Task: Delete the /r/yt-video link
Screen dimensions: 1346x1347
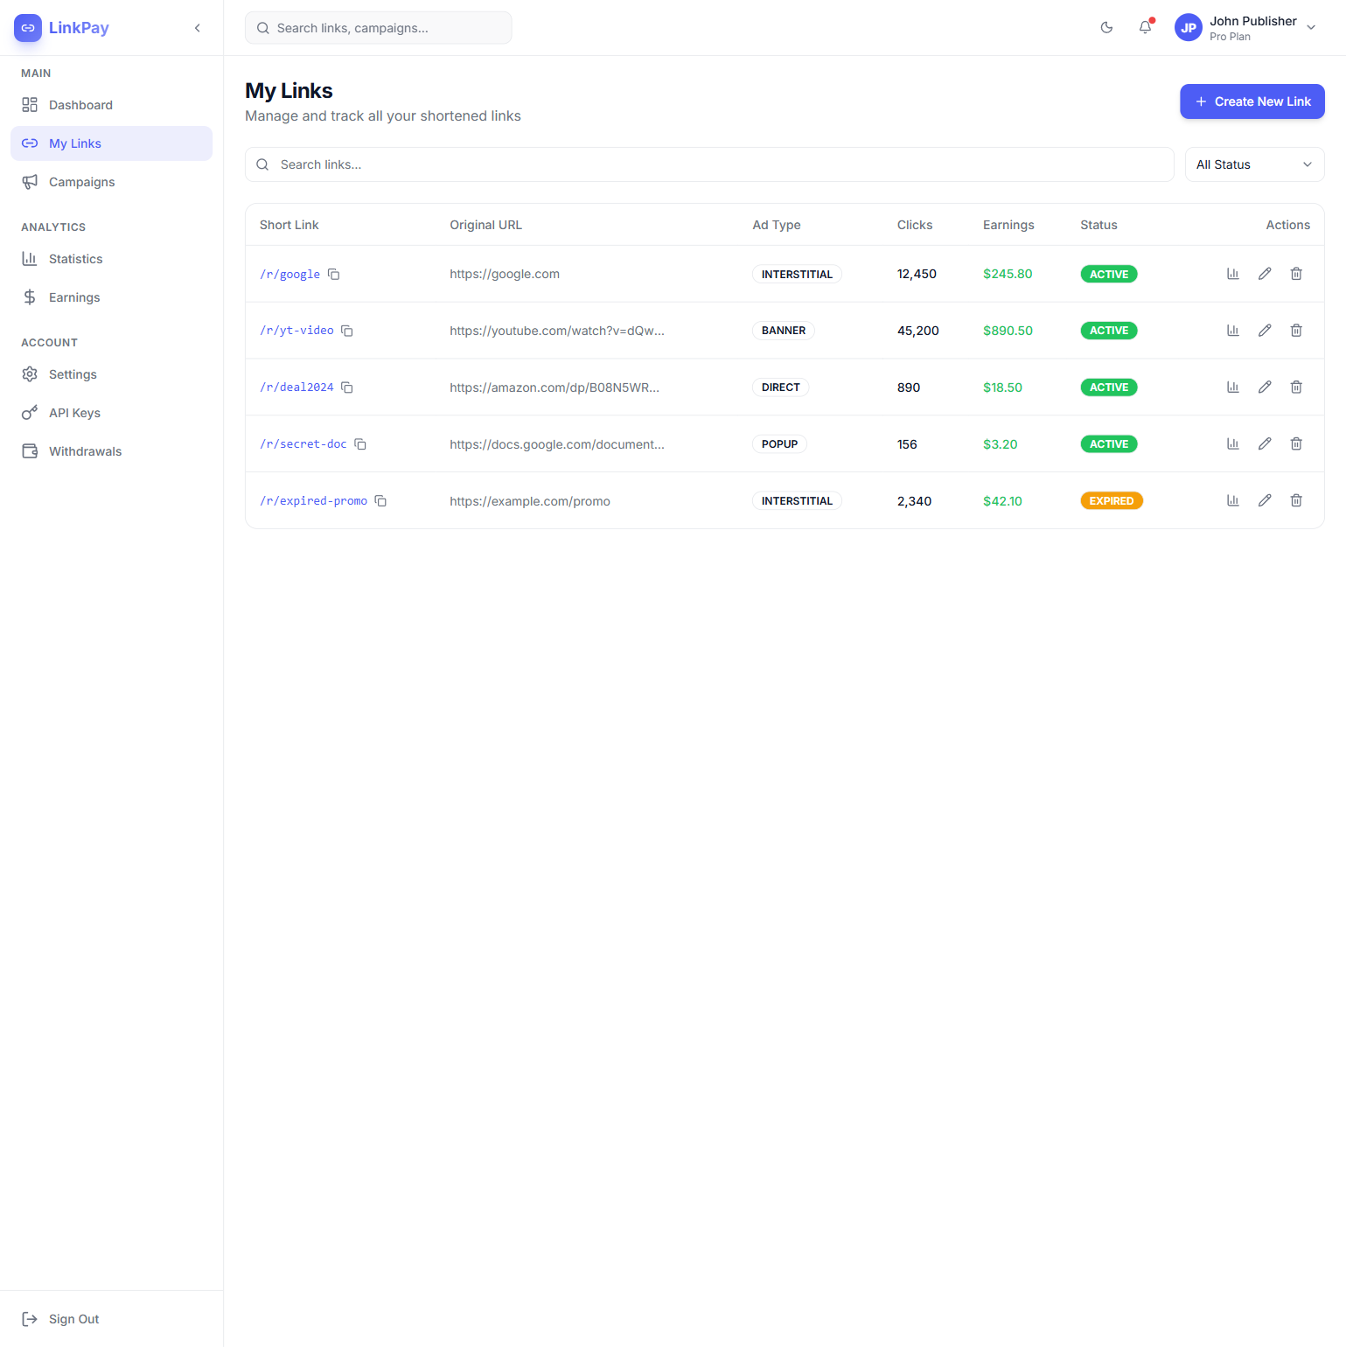Action: (x=1296, y=331)
